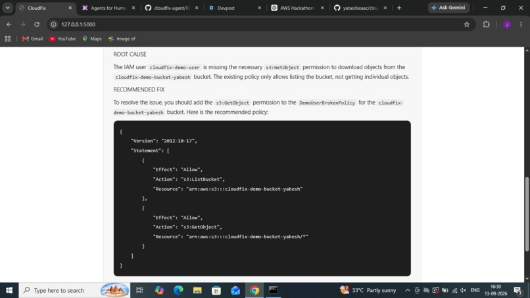Click the DemoUserBrokenPolicy inline code

pyautogui.click(x=327, y=103)
